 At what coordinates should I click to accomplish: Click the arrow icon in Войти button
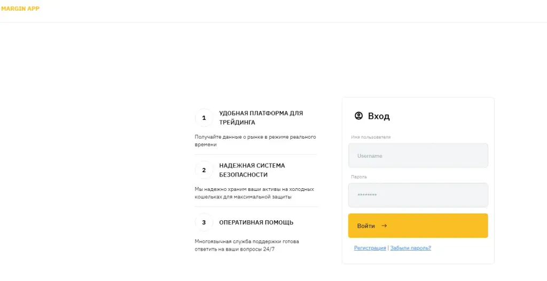pos(384,226)
